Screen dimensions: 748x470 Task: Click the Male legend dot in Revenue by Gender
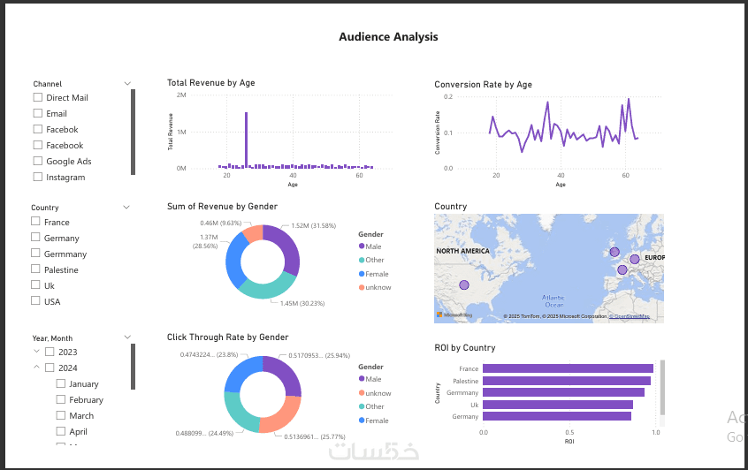point(362,246)
